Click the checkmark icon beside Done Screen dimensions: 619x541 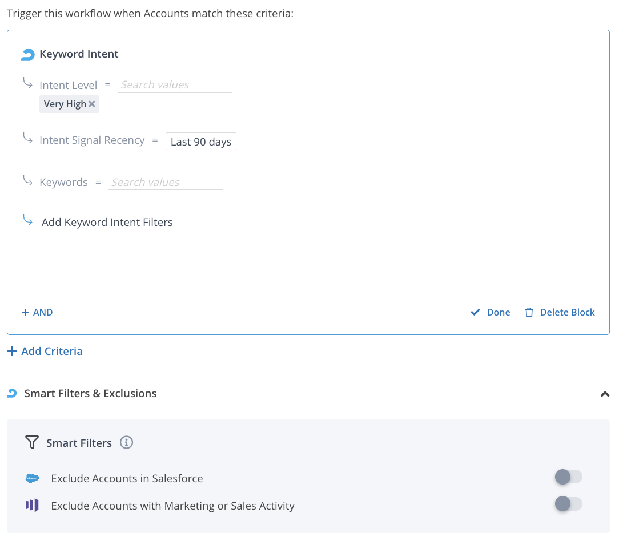[475, 313]
